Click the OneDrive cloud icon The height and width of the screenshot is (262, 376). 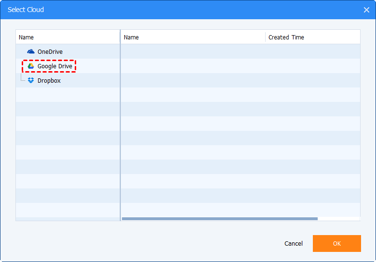click(x=31, y=51)
